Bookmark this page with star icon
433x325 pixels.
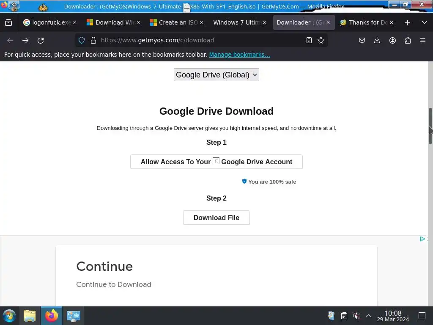pyautogui.click(x=321, y=40)
